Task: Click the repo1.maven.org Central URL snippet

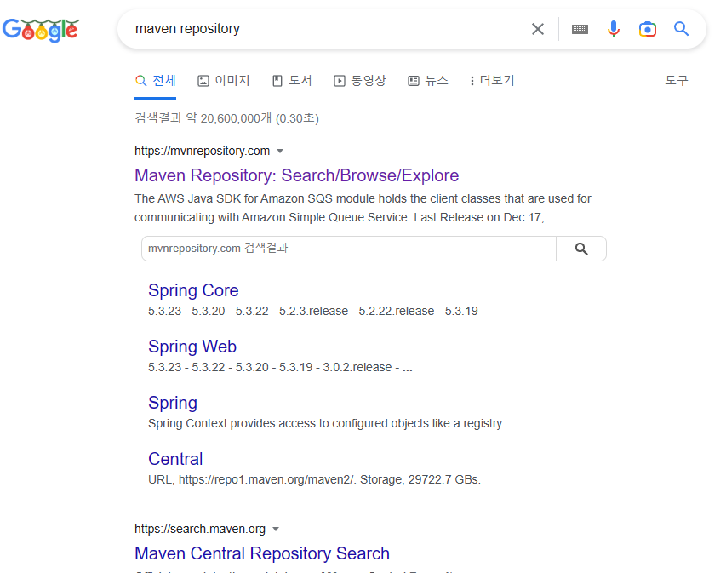Action: [314, 479]
